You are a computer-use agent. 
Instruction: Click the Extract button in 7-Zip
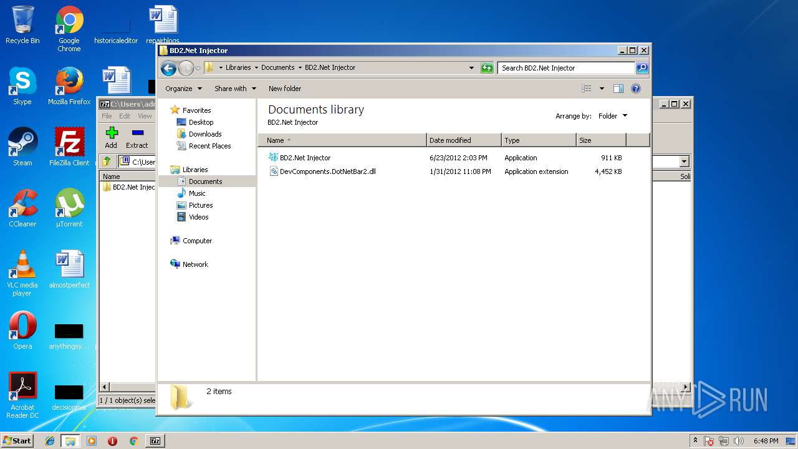pyautogui.click(x=137, y=138)
